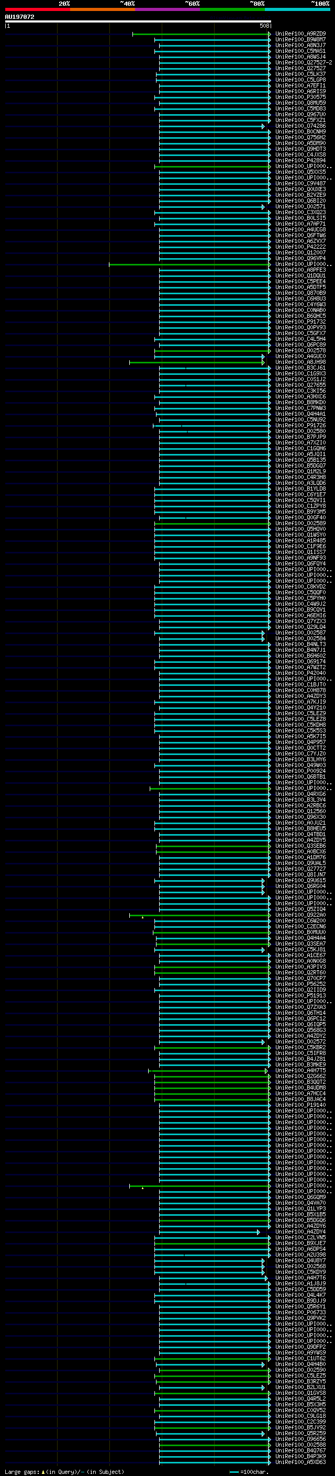Screen dimensions: 335x1476
Task: Click the purple ~60% identity legend segment
Action: pos(167,9)
